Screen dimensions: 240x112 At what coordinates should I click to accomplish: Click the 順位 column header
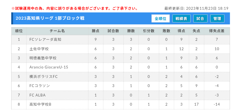[19, 31]
